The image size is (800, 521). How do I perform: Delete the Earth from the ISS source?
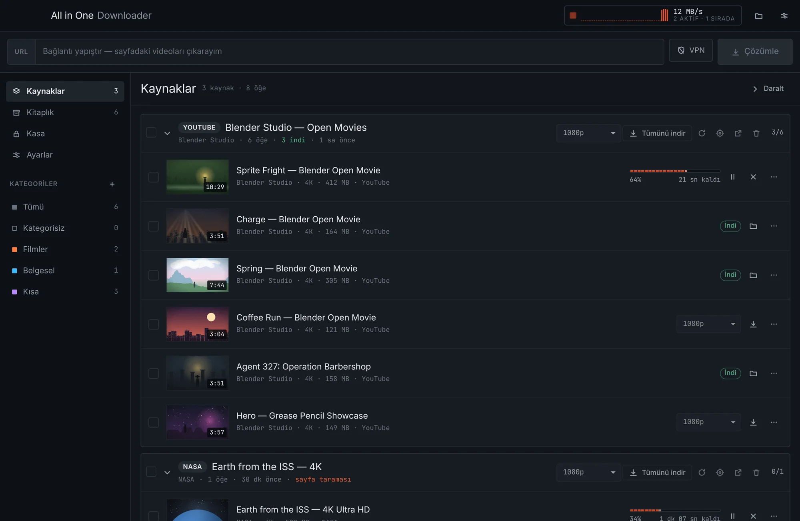pyautogui.click(x=756, y=473)
